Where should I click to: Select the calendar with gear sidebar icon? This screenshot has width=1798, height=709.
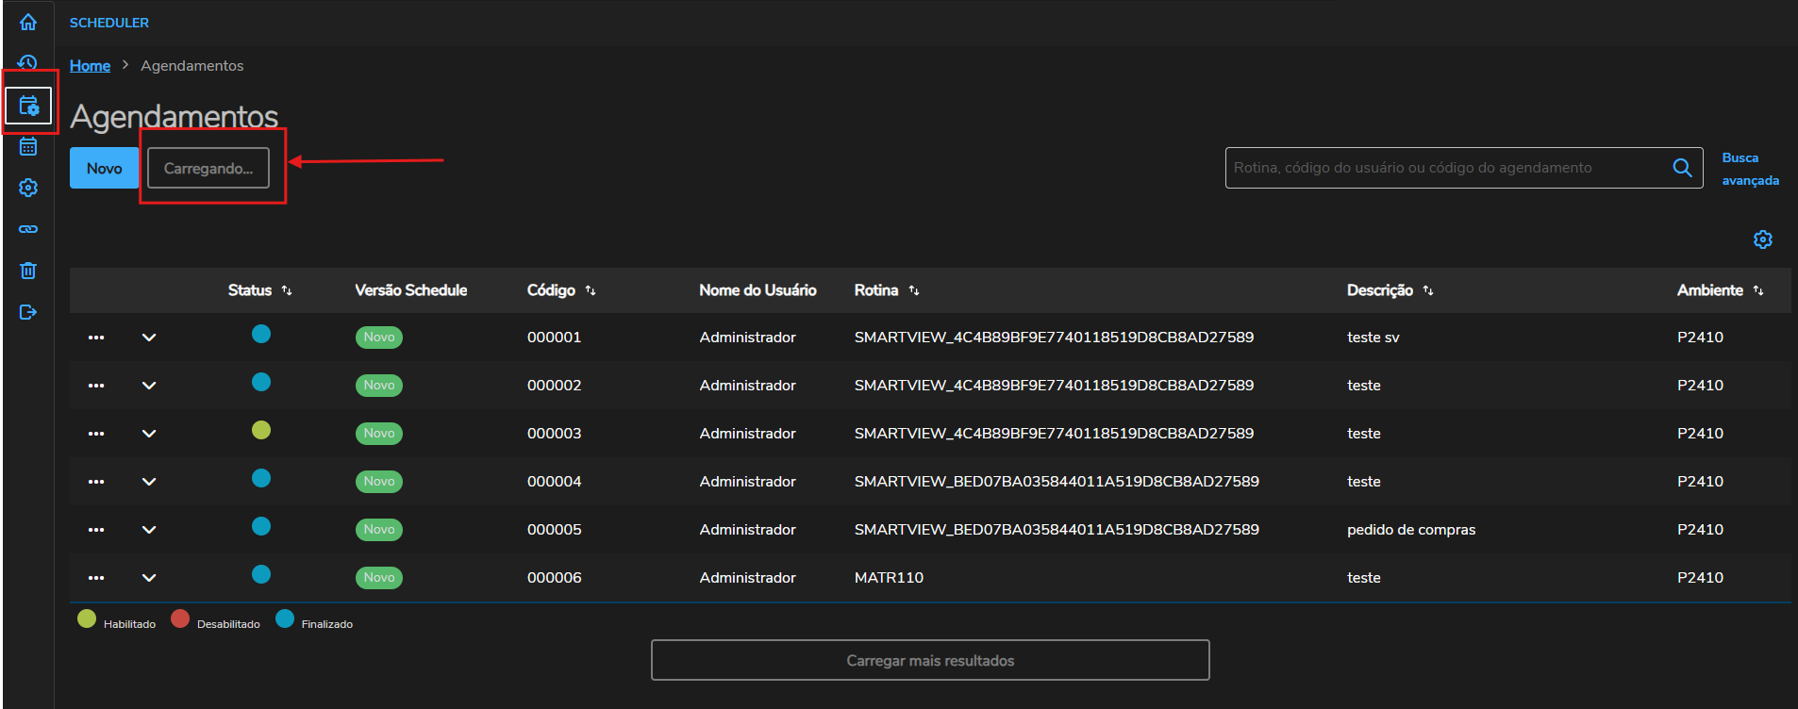pos(28,105)
